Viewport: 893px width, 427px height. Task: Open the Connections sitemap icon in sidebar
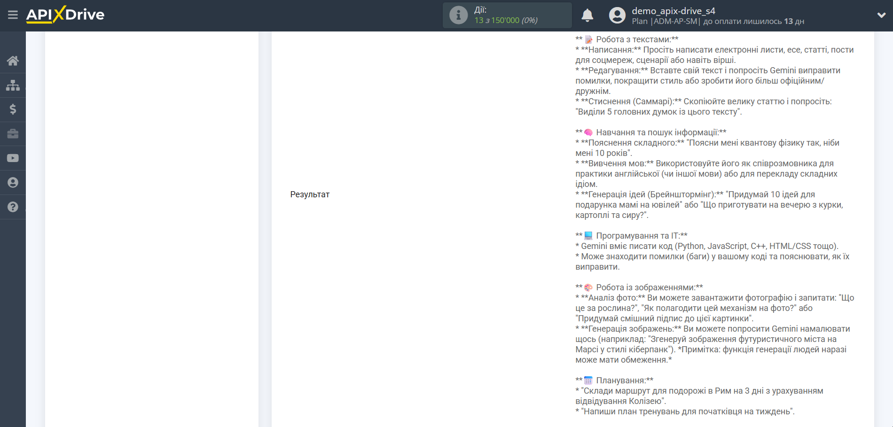pyautogui.click(x=13, y=85)
